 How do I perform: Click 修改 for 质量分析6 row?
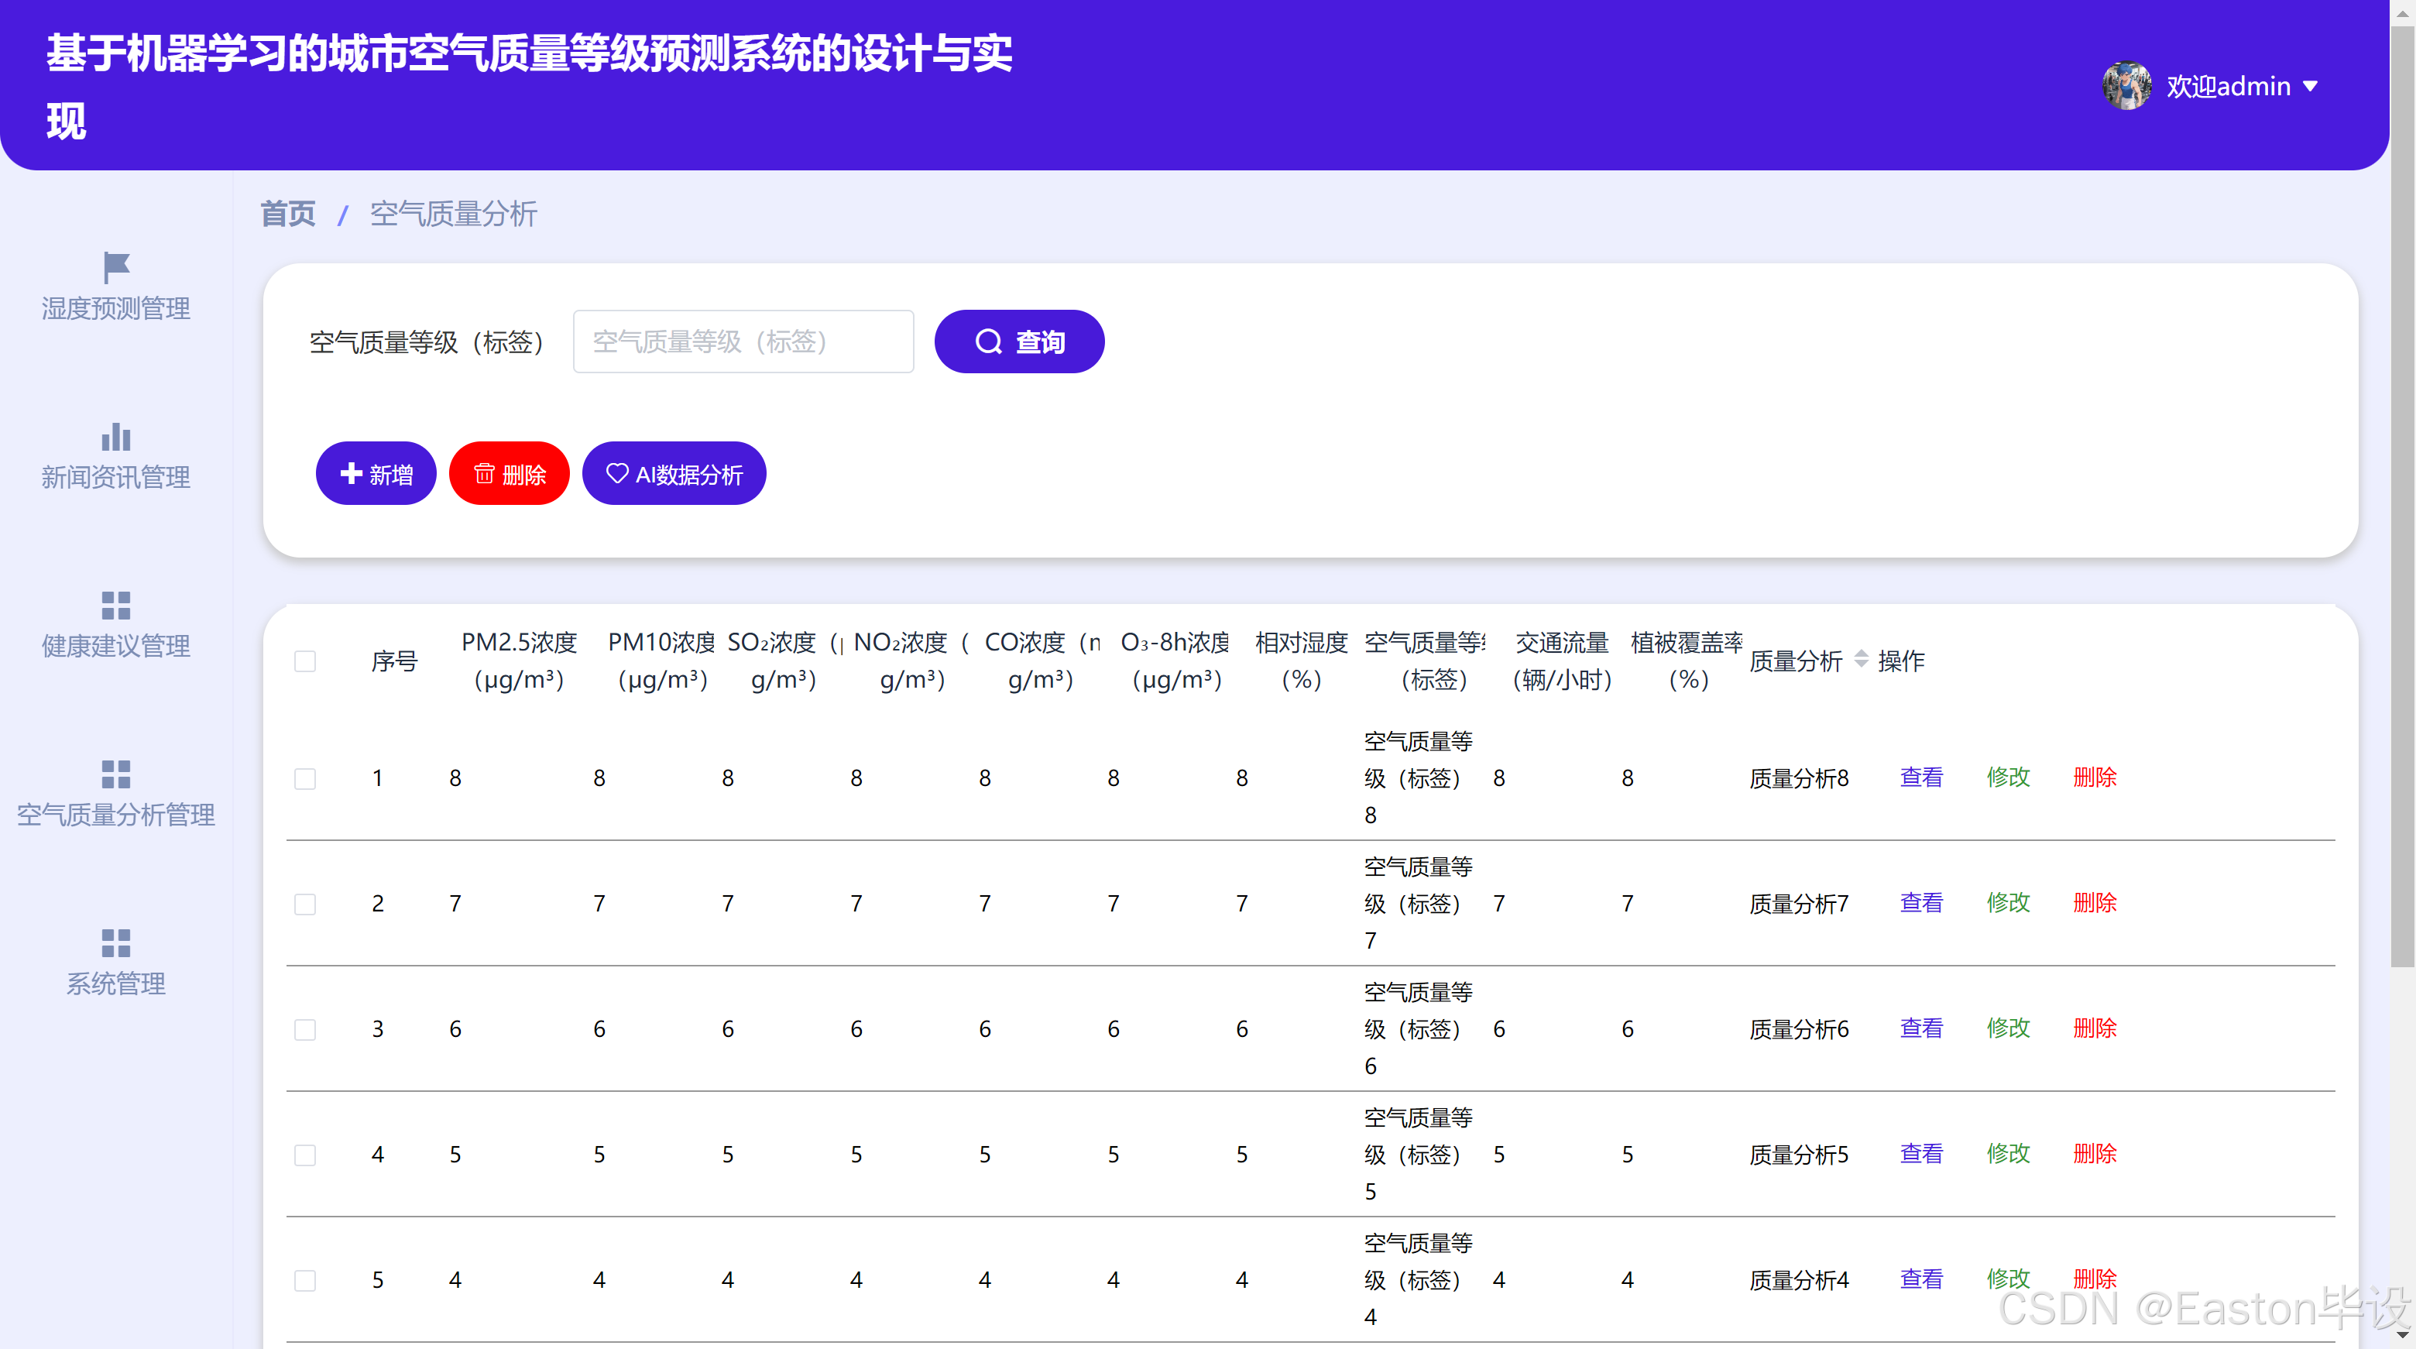point(2008,1029)
